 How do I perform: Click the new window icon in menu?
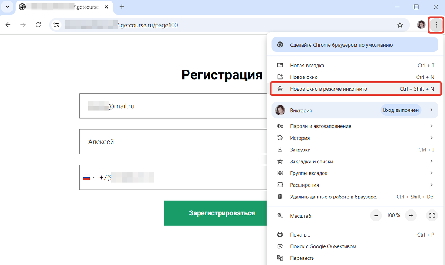click(280, 77)
